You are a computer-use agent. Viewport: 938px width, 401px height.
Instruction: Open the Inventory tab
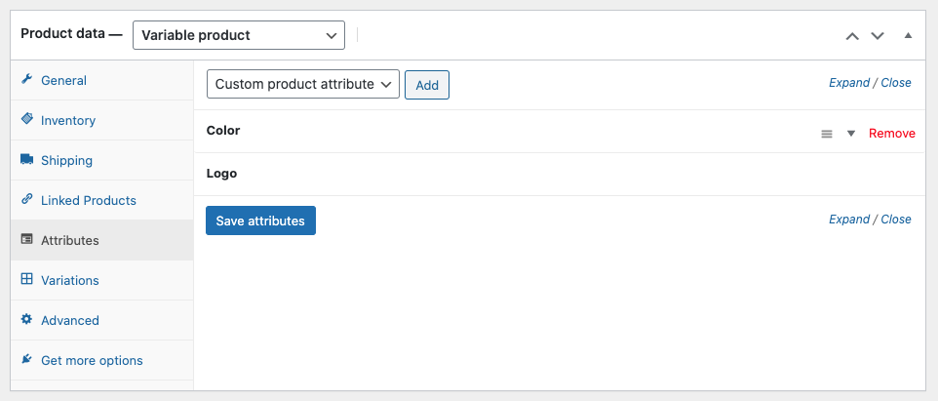(101, 120)
